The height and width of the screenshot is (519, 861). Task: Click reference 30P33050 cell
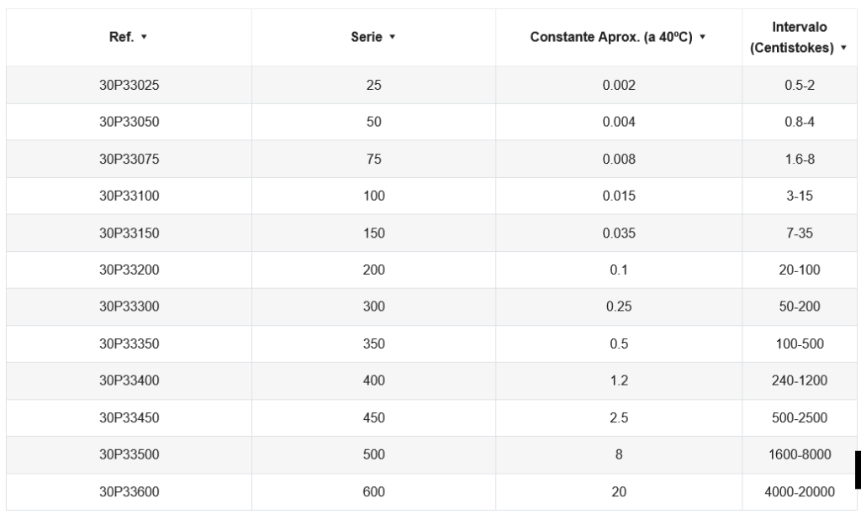coord(129,122)
